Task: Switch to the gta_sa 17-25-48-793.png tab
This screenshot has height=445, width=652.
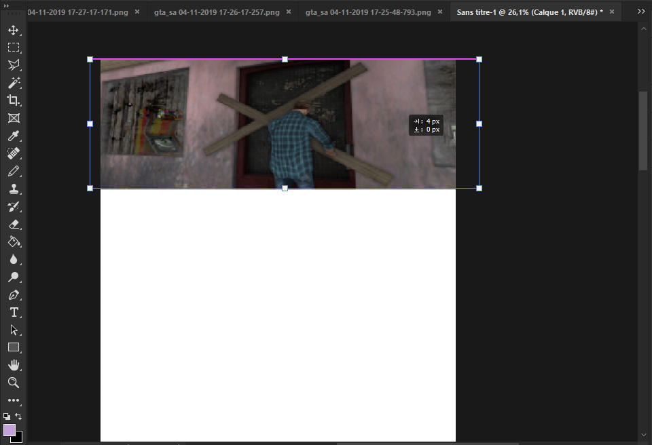Action: 368,12
